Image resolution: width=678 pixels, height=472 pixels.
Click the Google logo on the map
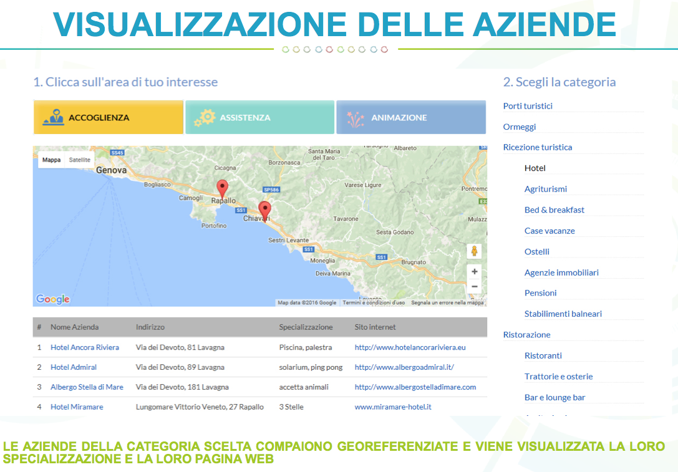pos(53,299)
